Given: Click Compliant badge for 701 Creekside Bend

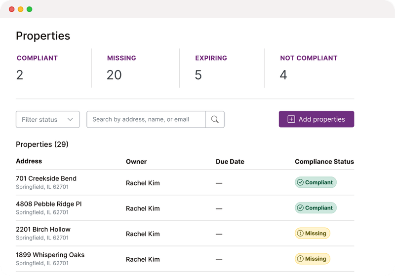Looking at the screenshot, I should (x=316, y=182).
